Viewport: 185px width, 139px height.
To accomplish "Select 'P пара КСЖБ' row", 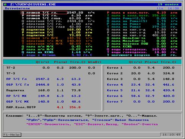I will click(142, 47).
